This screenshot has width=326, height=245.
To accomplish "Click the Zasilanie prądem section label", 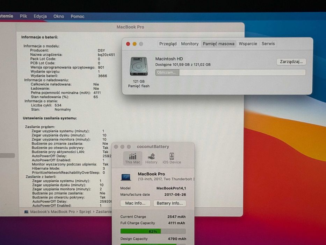I will click(x=40, y=127).
